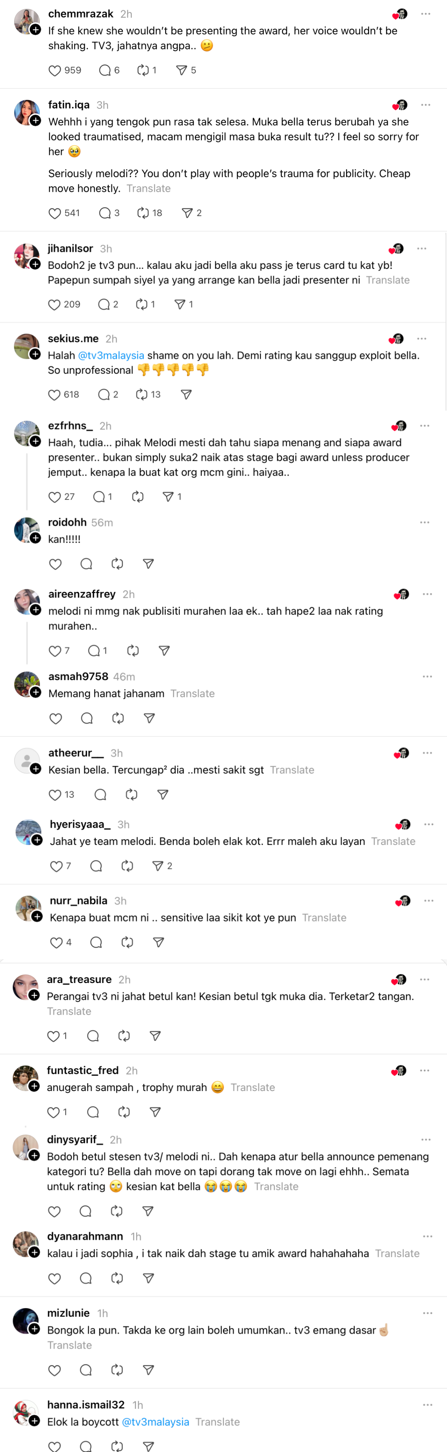Repost jihanilsor's comment
The height and width of the screenshot is (1452, 447).
click(x=142, y=304)
